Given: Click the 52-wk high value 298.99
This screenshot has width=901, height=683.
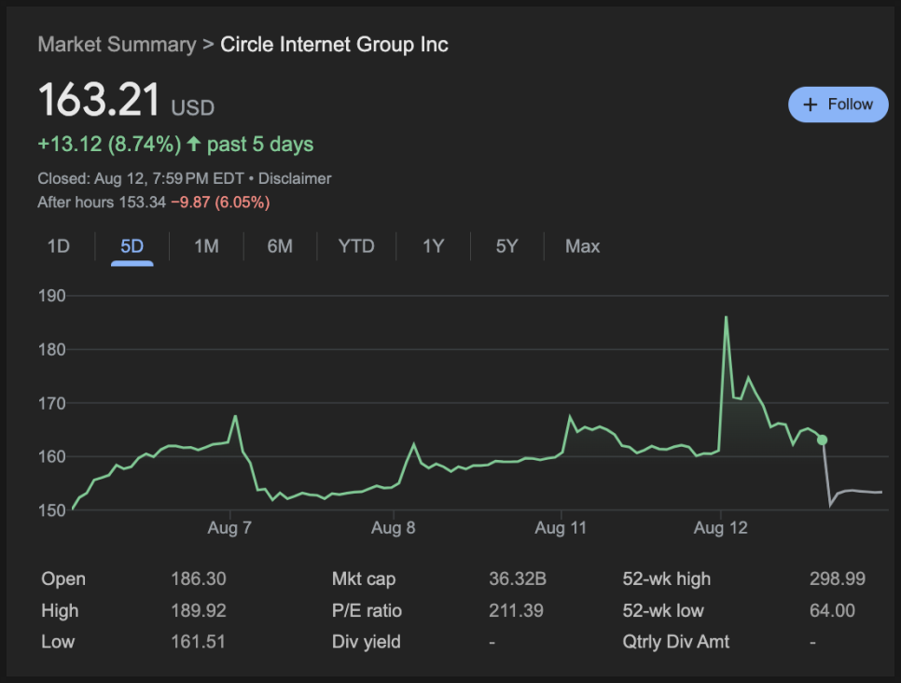Looking at the screenshot, I should pos(838,578).
